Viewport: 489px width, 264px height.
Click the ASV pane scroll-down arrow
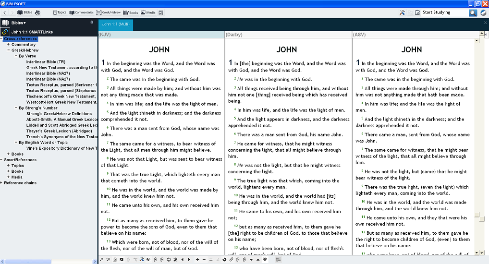pyautogui.click(x=477, y=252)
